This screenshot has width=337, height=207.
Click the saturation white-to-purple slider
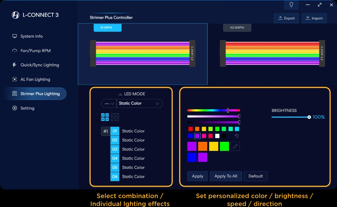pos(214,116)
